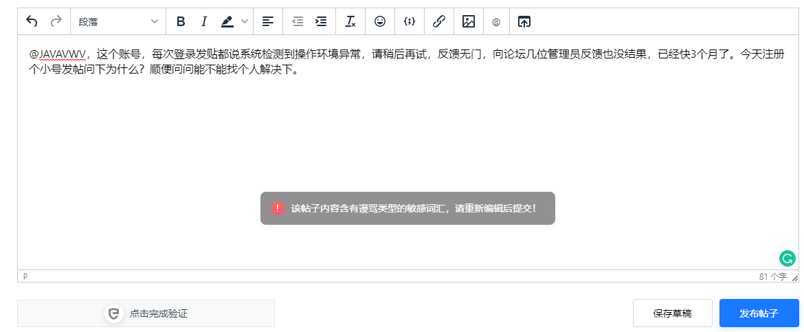Click the P element path in status bar
Screen dimensions: 804x332
point(25,276)
